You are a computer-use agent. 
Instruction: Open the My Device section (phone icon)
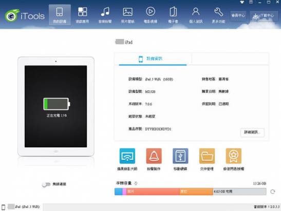[60, 15]
